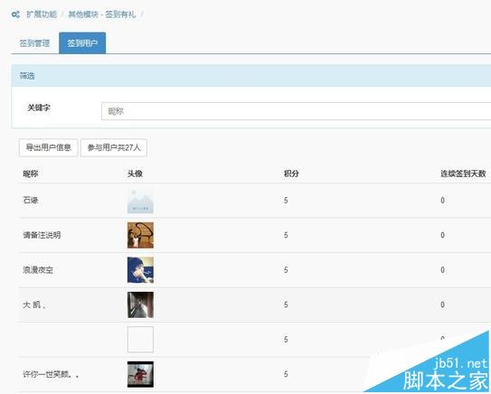Open avatar thumbnail for 石缘
Viewport: 491px width, 394px height.
coord(140,201)
